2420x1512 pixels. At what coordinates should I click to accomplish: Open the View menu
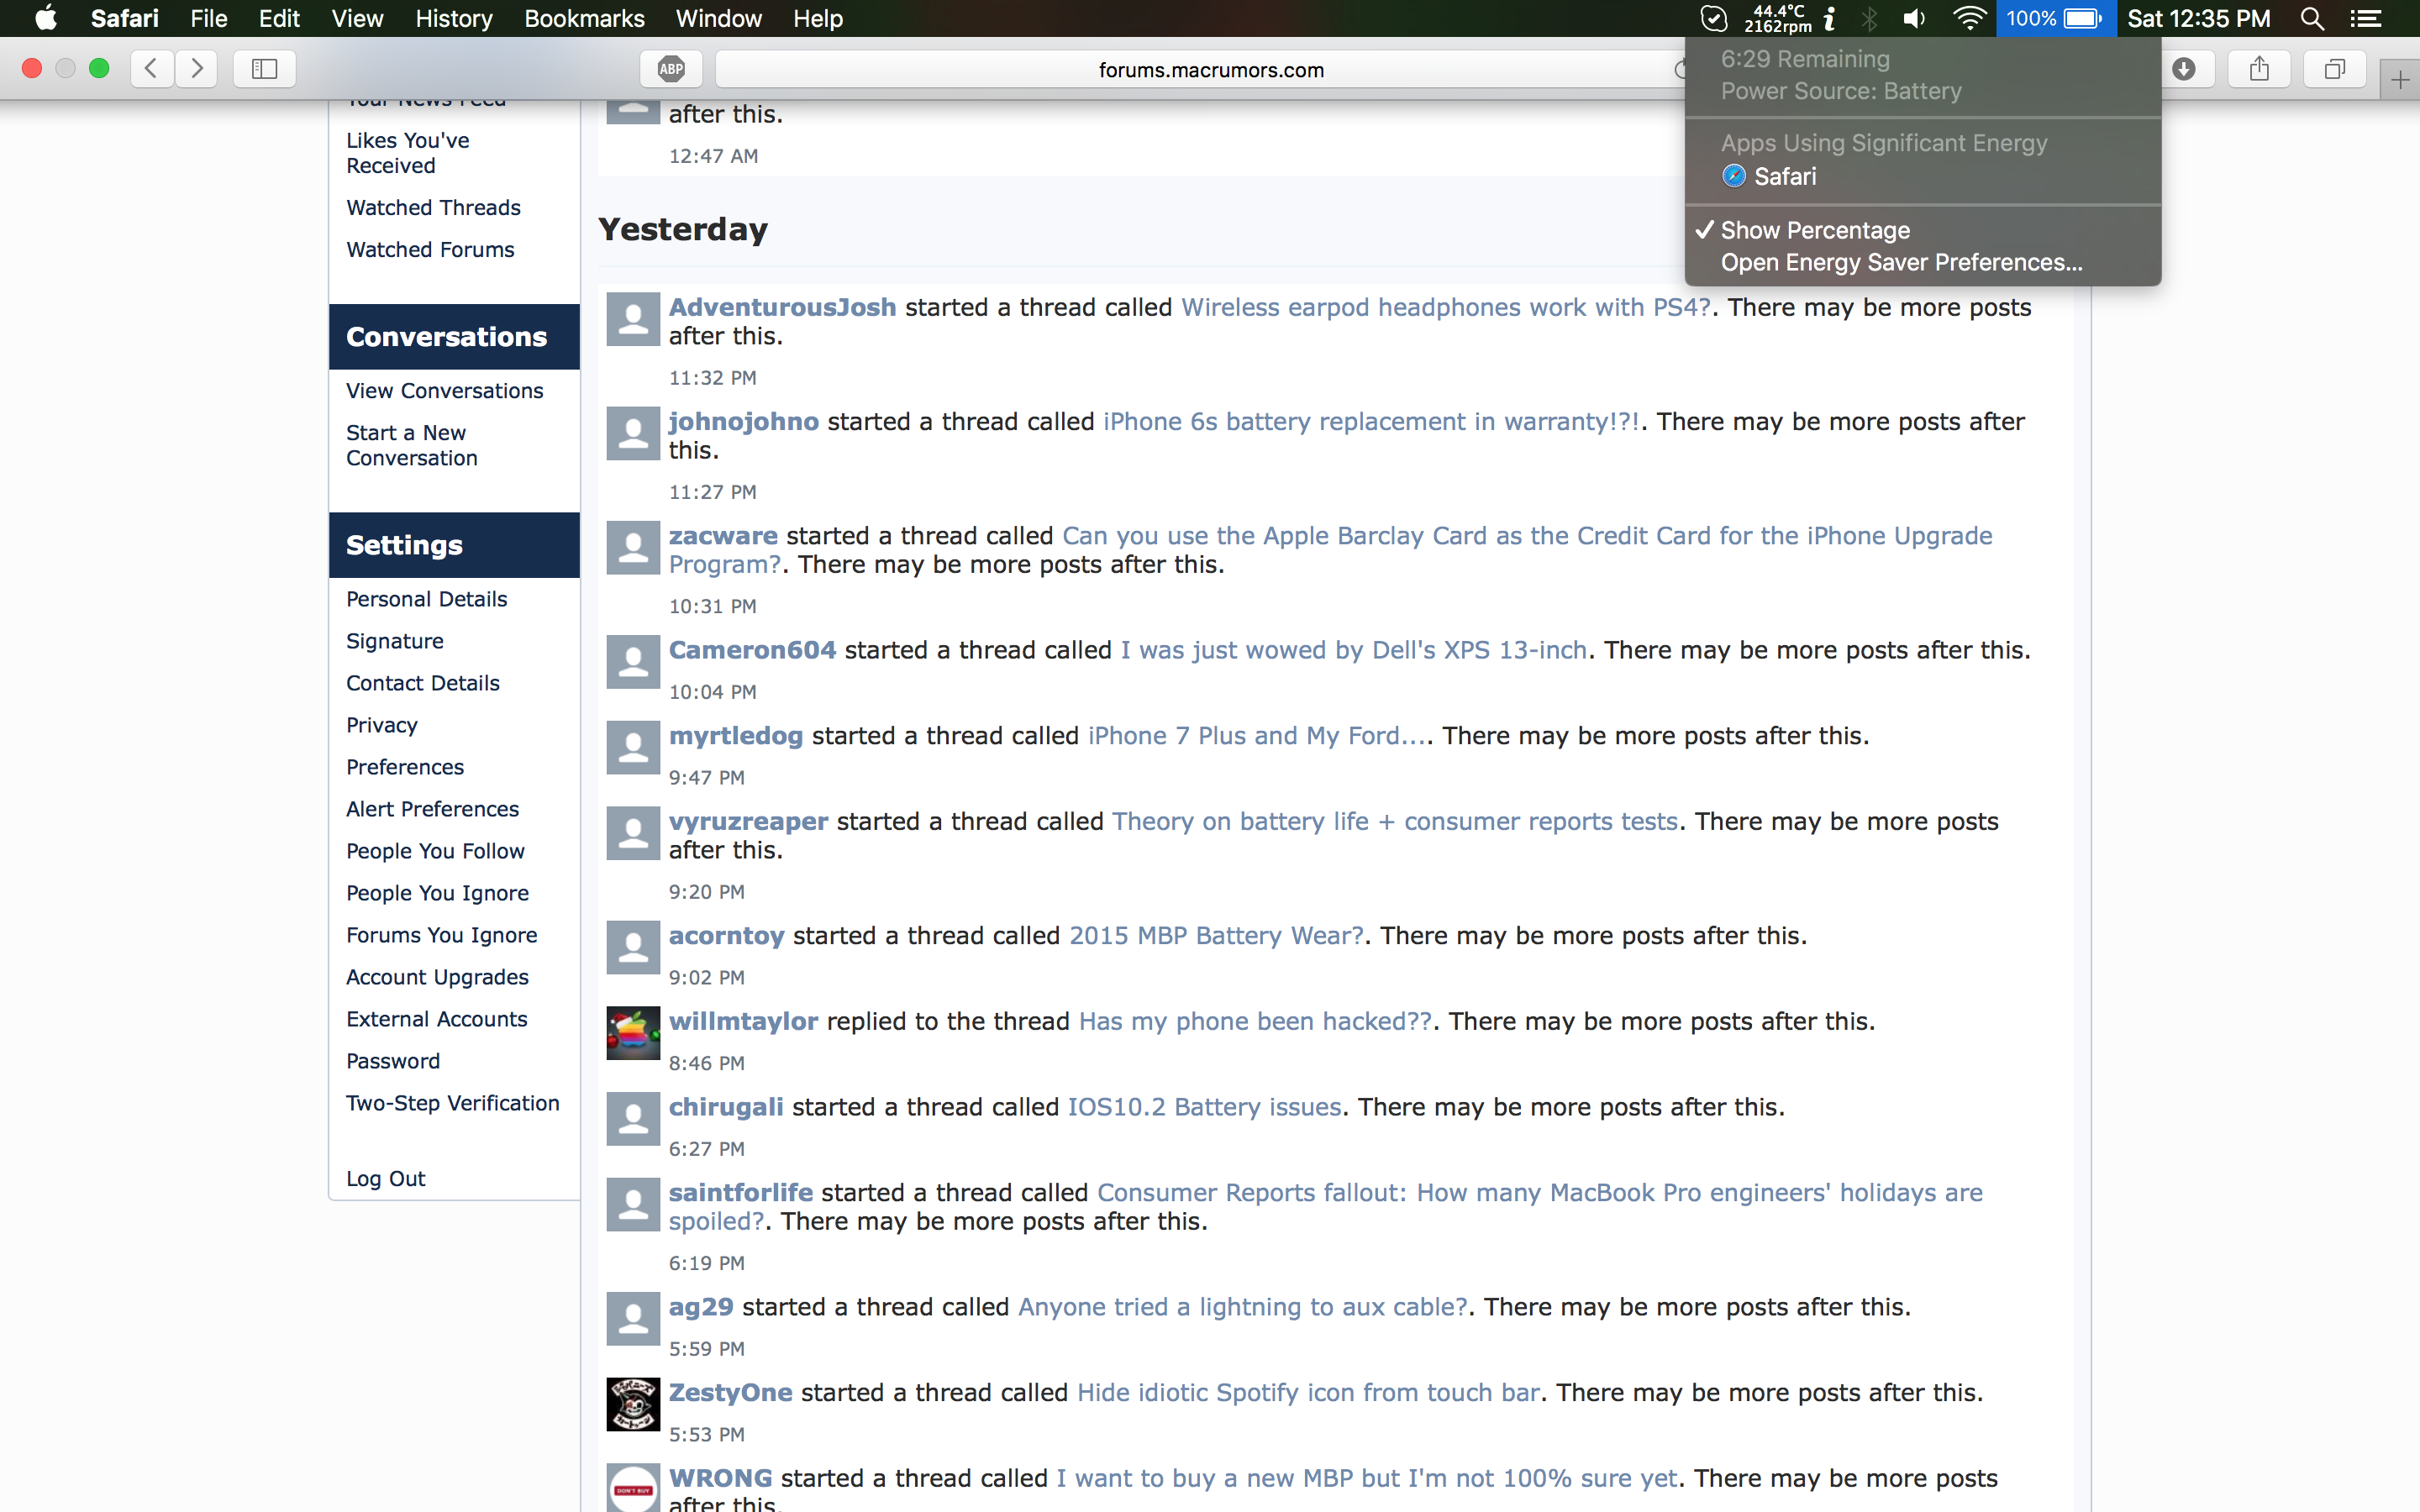click(x=357, y=18)
